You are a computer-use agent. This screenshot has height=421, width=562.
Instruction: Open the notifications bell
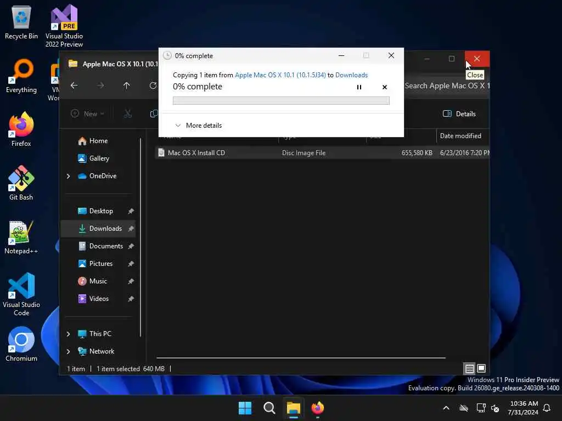[x=547, y=408]
